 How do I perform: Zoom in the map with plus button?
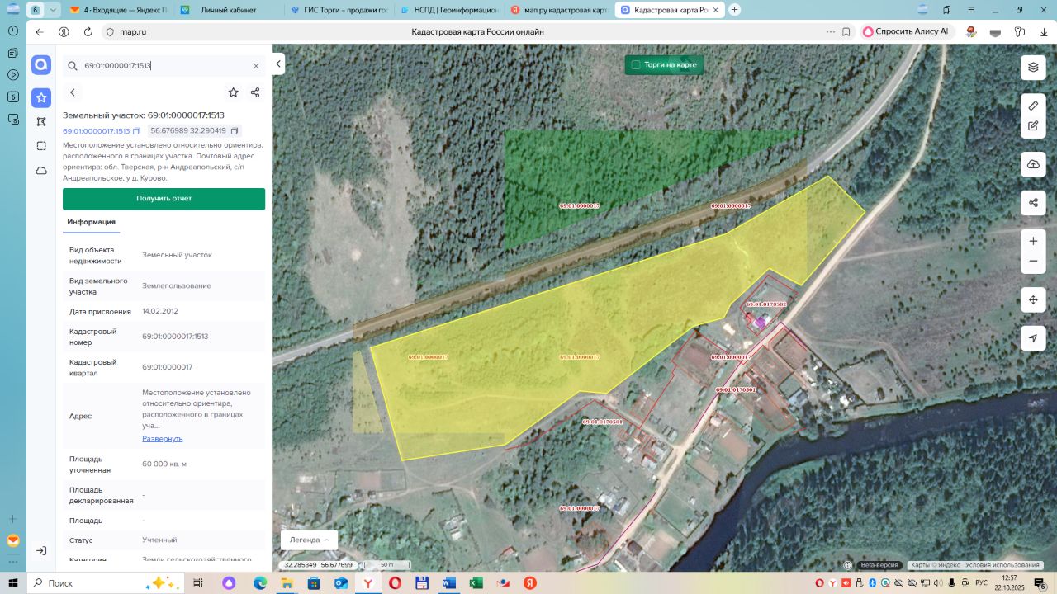pos(1033,241)
